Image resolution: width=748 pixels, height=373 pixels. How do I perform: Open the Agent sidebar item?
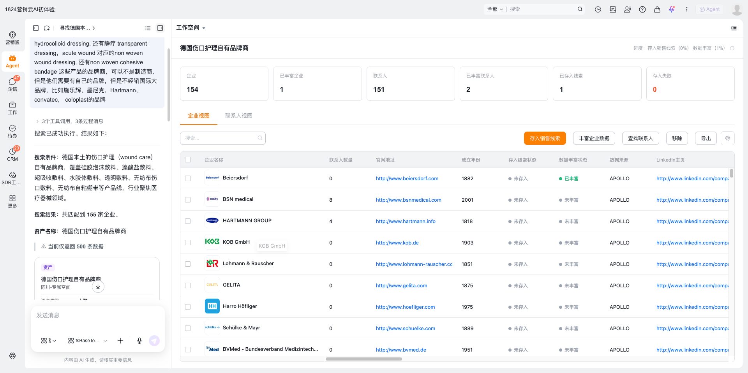(12, 62)
